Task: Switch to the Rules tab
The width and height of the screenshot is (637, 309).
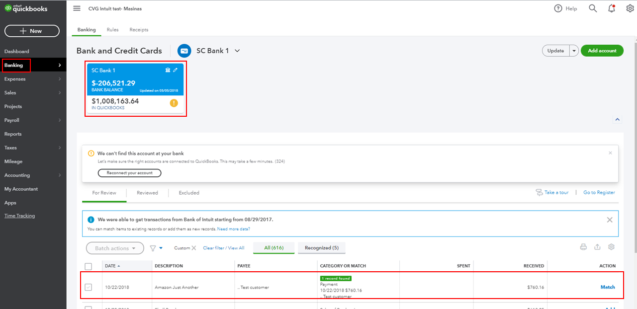Action: [113, 30]
